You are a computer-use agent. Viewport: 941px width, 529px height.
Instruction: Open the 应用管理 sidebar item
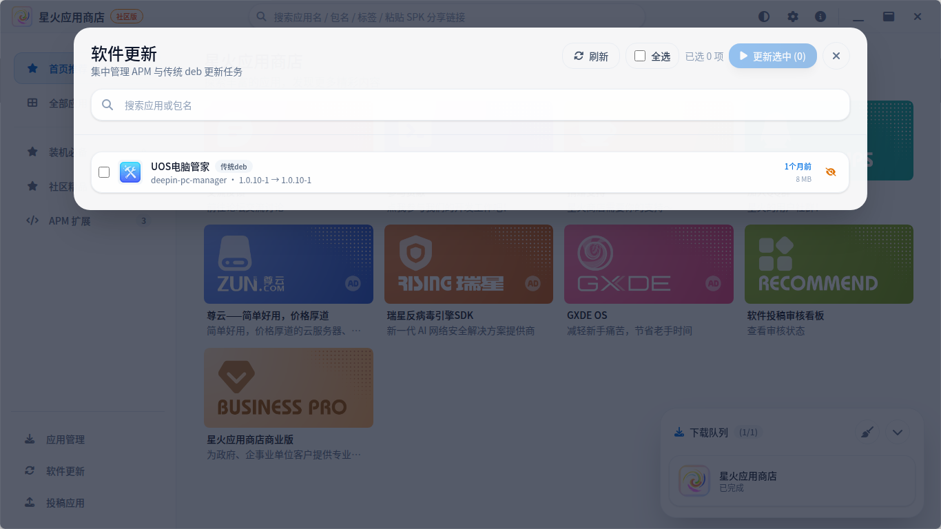click(x=87, y=439)
